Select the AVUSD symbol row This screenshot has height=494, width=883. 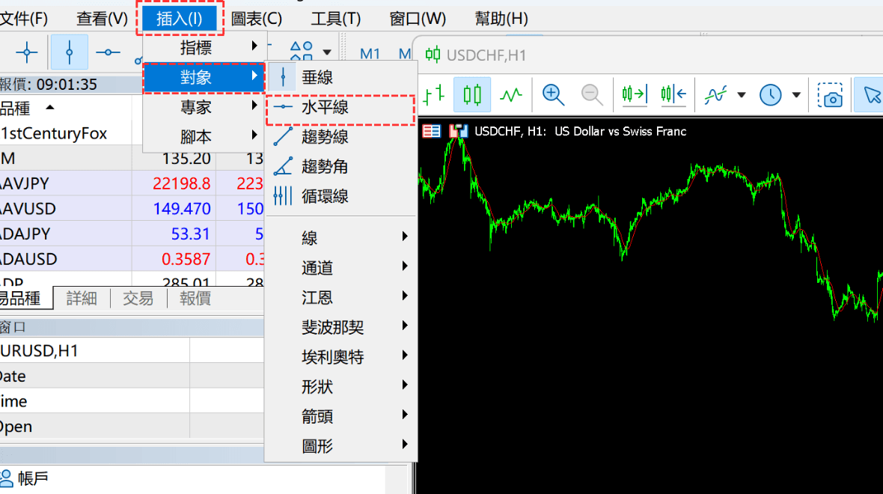[x=132, y=208]
